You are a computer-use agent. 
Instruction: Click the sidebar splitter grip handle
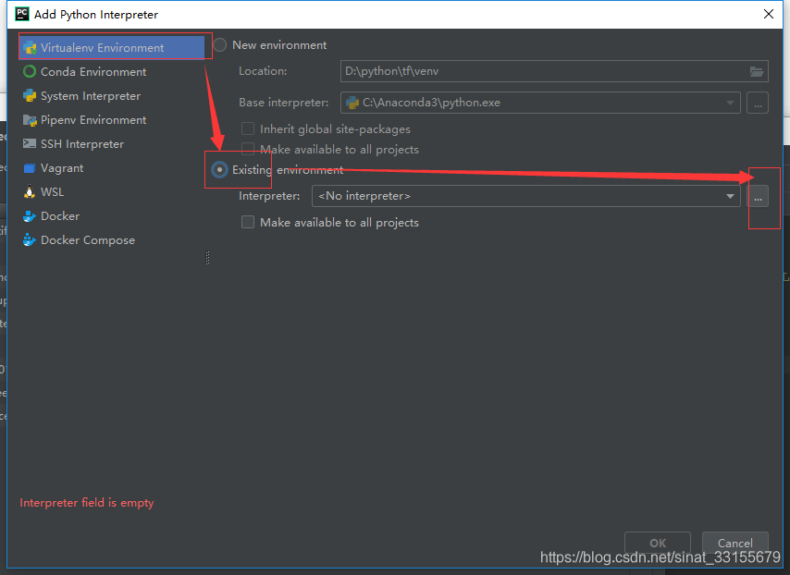[207, 258]
